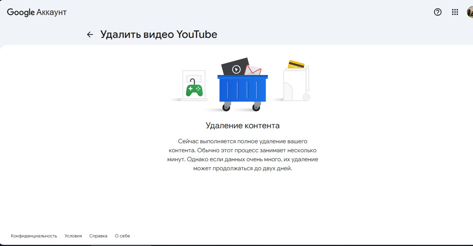This screenshot has height=246, width=473.
Task: Open the Справка footer link
Action: coord(98,236)
